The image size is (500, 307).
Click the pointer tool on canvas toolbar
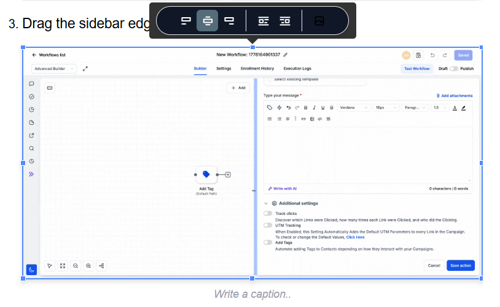50,266
